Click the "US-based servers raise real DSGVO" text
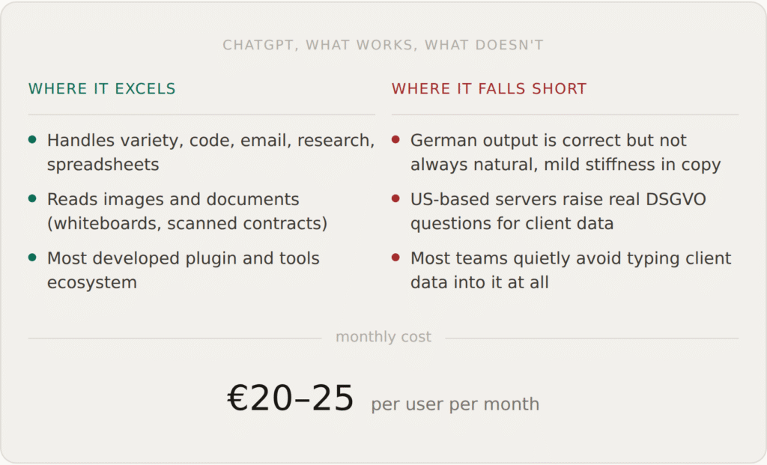Image resolution: width=767 pixels, height=465 pixels. click(x=558, y=199)
